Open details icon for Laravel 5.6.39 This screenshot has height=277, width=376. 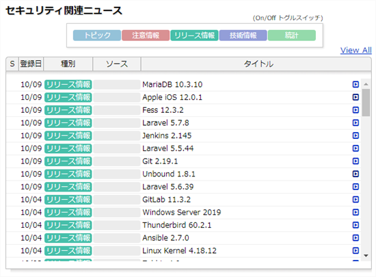tap(355, 187)
